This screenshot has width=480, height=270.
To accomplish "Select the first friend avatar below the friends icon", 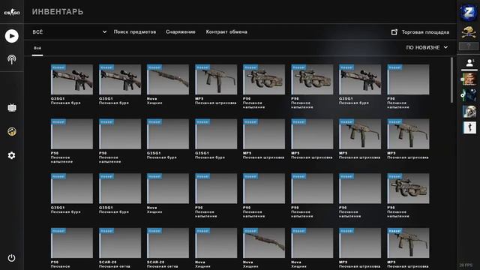I will click(x=469, y=79).
